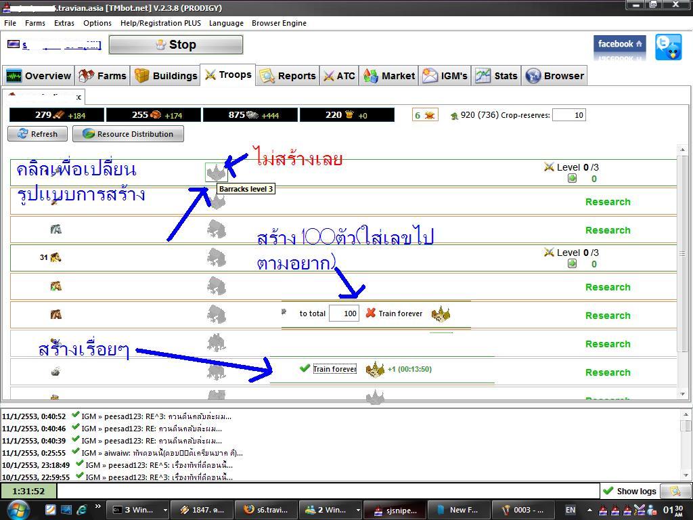This screenshot has height=520, width=693.
Task: Click the Stop button
Action: click(176, 45)
